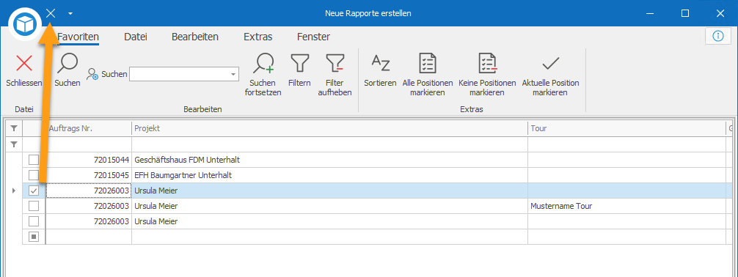Select EFH Baumgartner Unterhalt project cell
The height and width of the screenshot is (277, 738).
(329, 175)
